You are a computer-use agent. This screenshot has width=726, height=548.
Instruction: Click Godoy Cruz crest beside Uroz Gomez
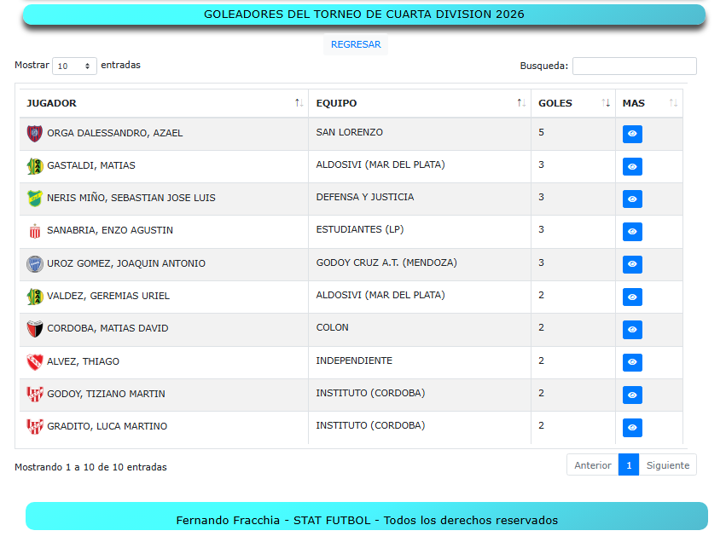(x=35, y=263)
